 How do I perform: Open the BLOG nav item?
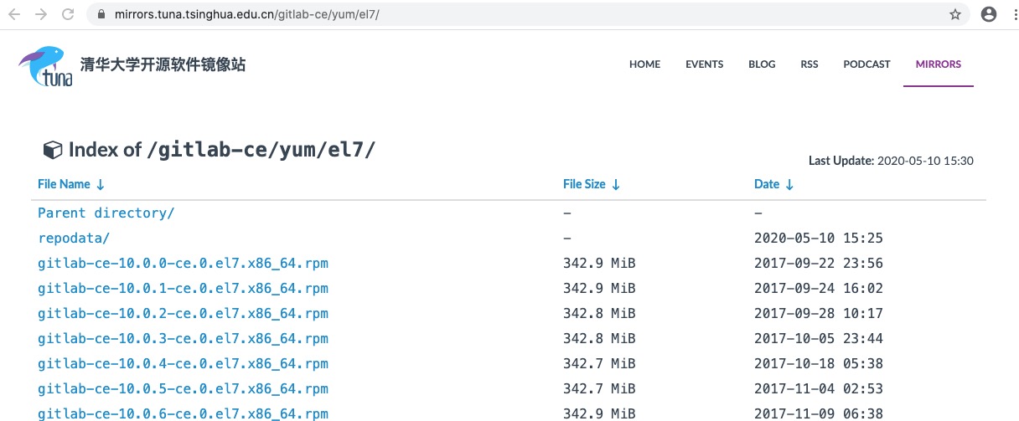coord(762,64)
